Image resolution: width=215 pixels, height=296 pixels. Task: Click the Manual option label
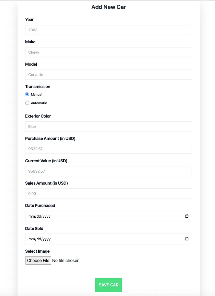[x=36, y=94]
